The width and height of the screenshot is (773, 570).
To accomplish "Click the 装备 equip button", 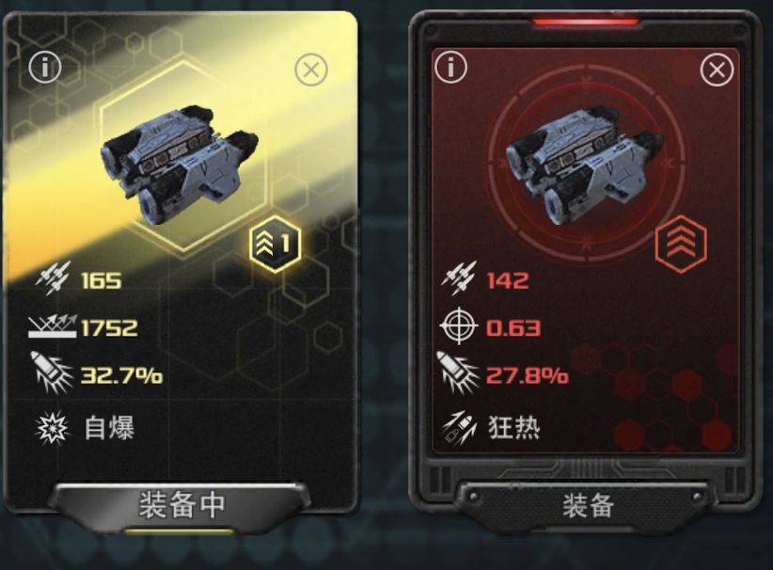I will [589, 506].
